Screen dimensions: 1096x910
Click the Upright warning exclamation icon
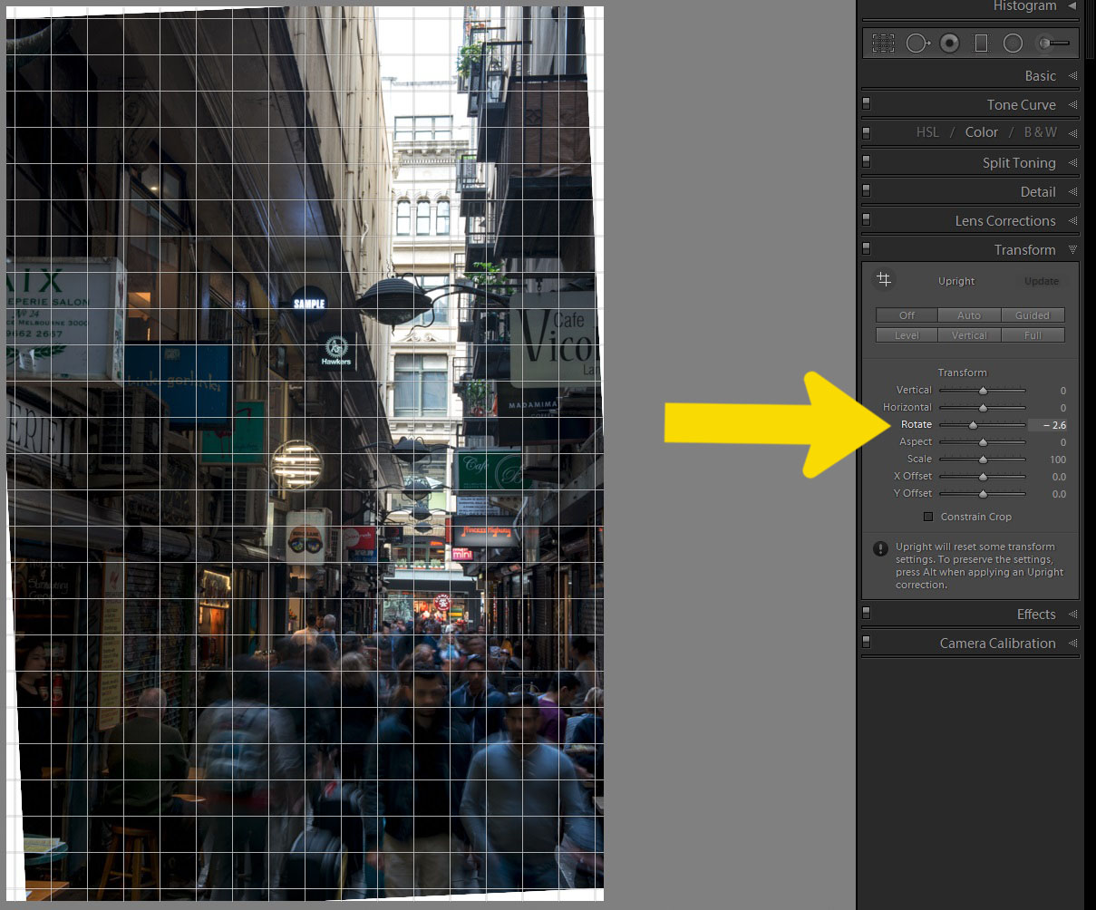[x=880, y=548]
